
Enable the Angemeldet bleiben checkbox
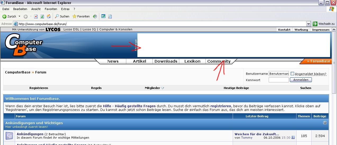point(292,74)
